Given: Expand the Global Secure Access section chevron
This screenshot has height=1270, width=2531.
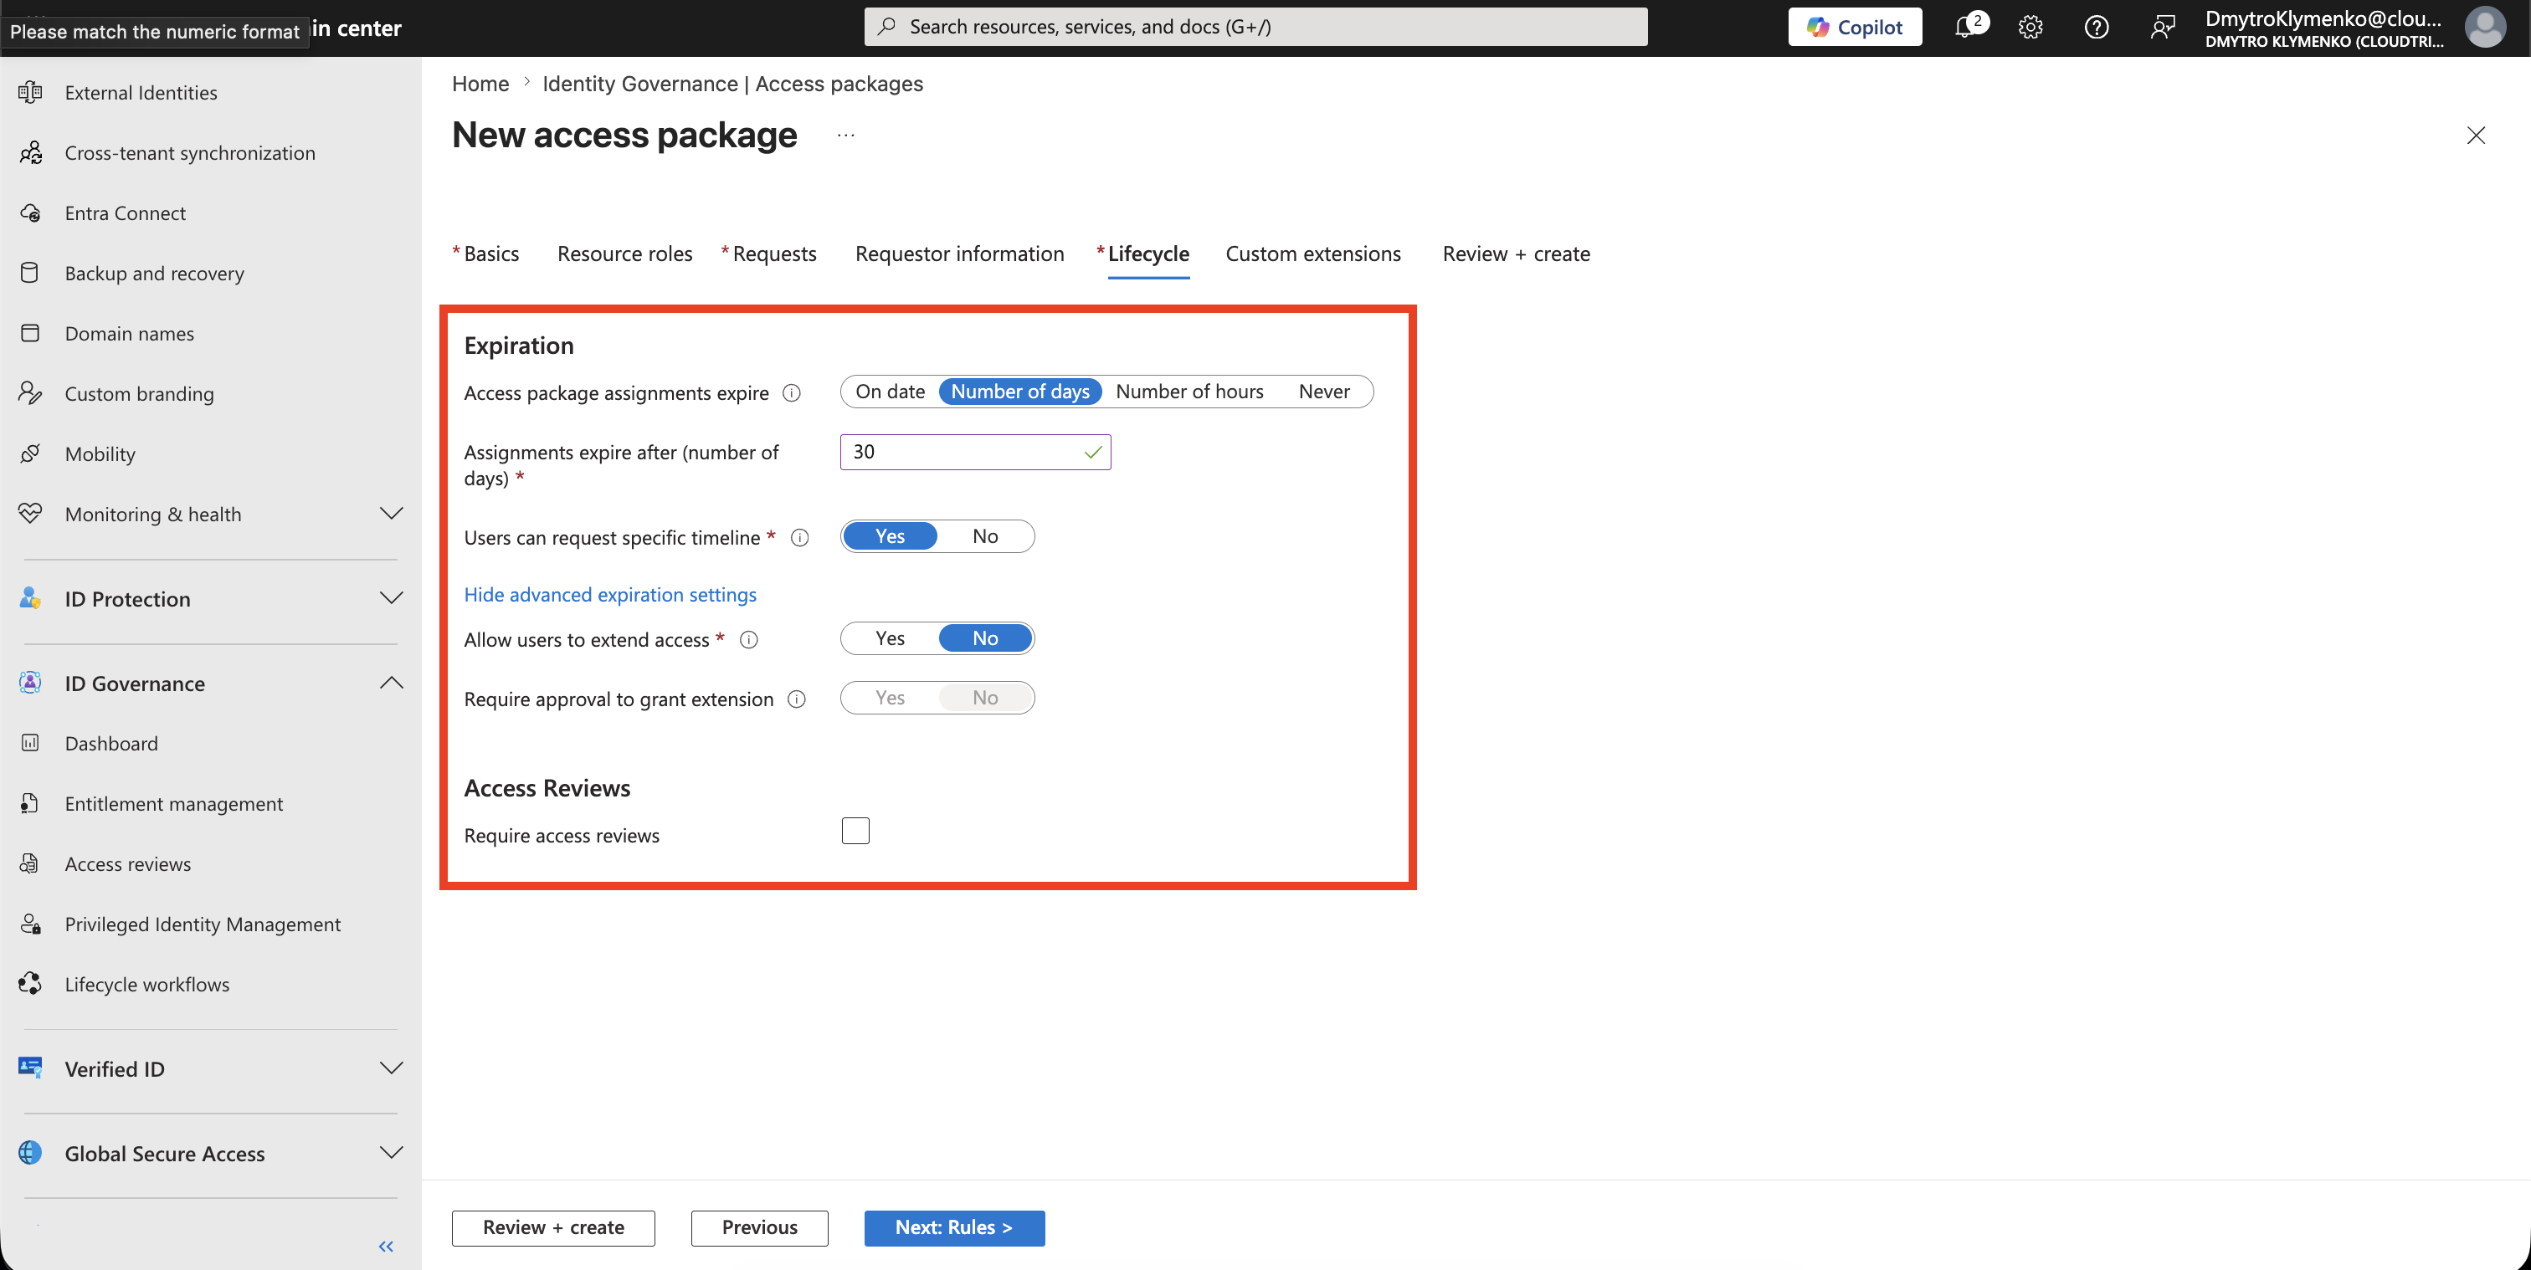Looking at the screenshot, I should 391,1153.
